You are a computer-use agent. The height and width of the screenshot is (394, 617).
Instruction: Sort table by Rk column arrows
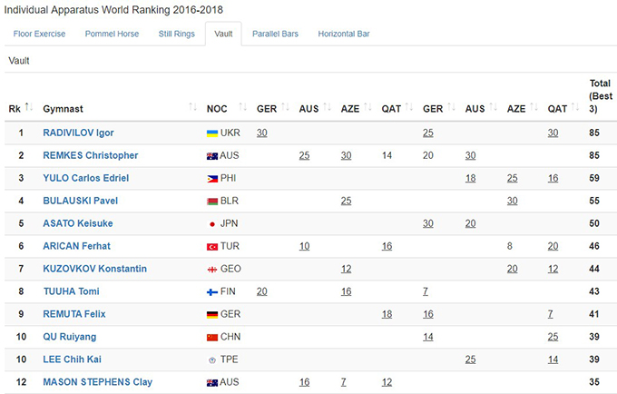click(29, 108)
